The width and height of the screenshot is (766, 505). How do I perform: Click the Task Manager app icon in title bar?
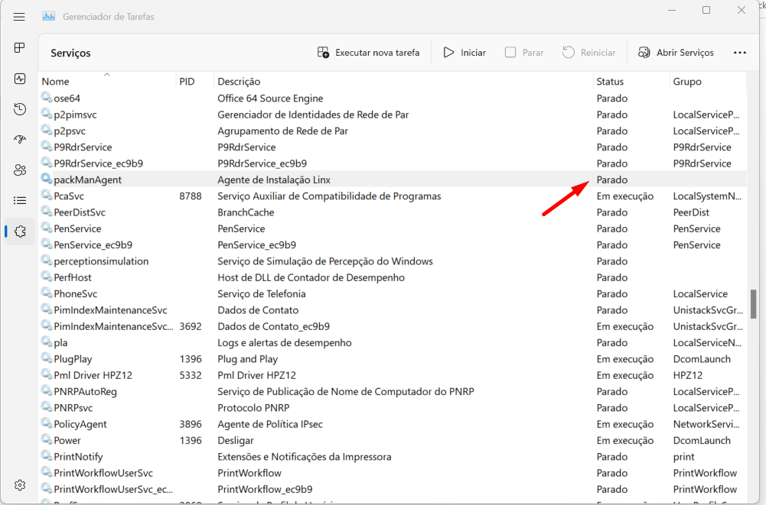48,17
